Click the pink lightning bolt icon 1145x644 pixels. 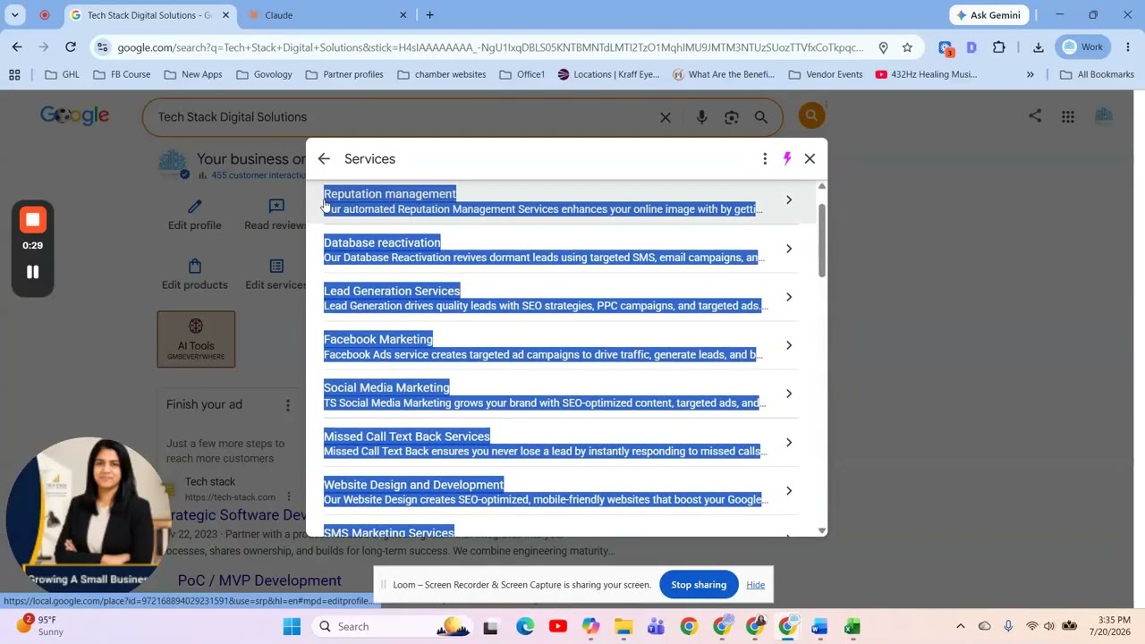[x=787, y=158]
